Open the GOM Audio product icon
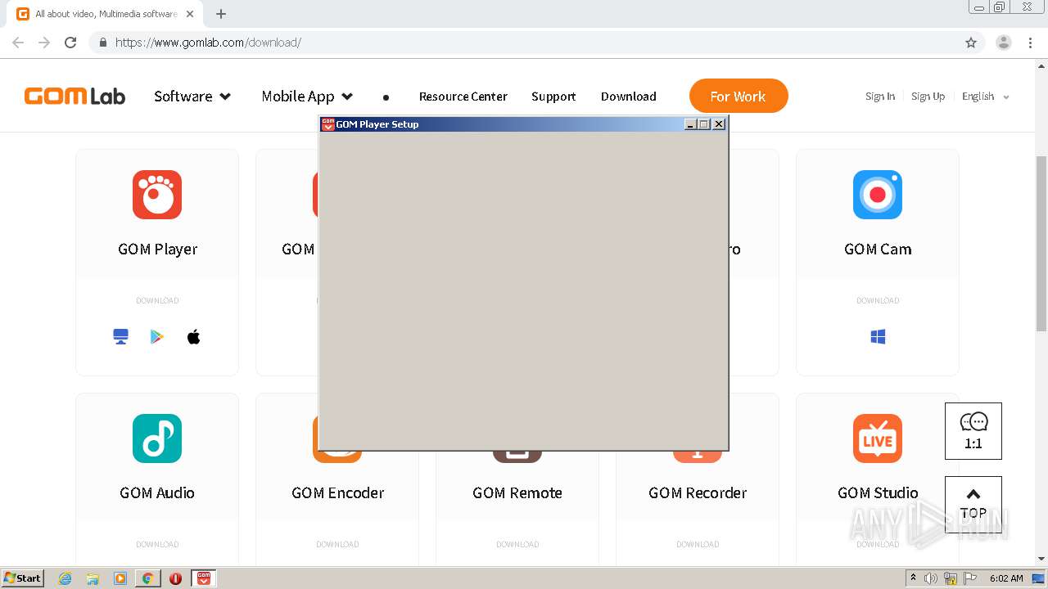Image resolution: width=1048 pixels, height=589 pixels. pyautogui.click(x=157, y=438)
